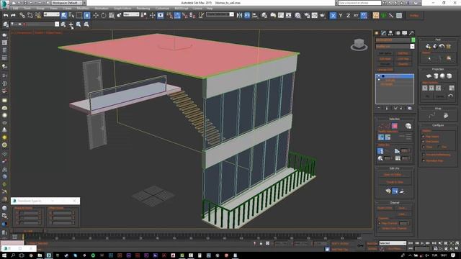The image size is (461, 259).
Task: Open the selection filter dropdown
Action: [51, 14]
